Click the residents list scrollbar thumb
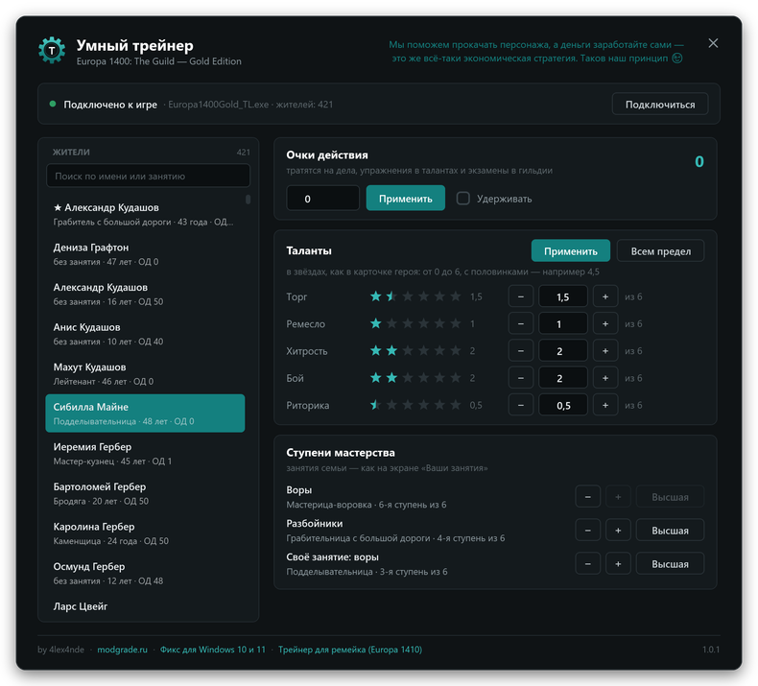The width and height of the screenshot is (758, 686). click(x=248, y=200)
